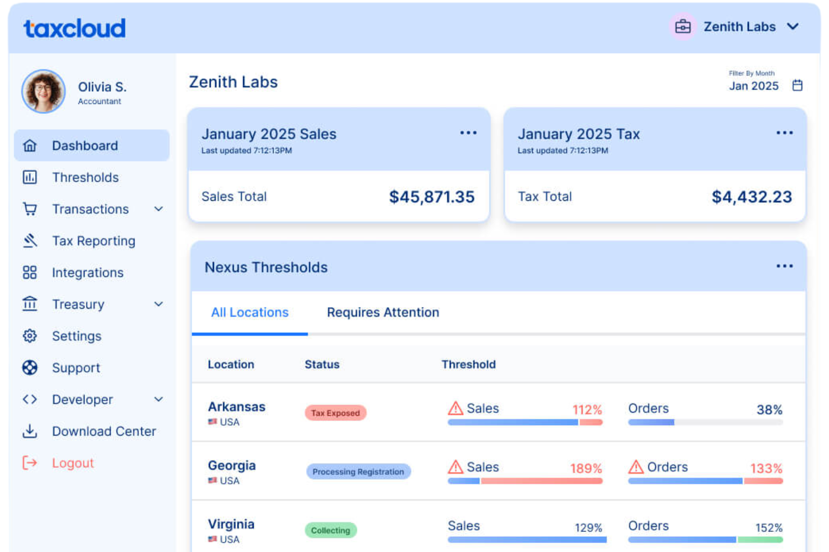Click the USA flag under Virginia
The width and height of the screenshot is (829, 552).
212,540
